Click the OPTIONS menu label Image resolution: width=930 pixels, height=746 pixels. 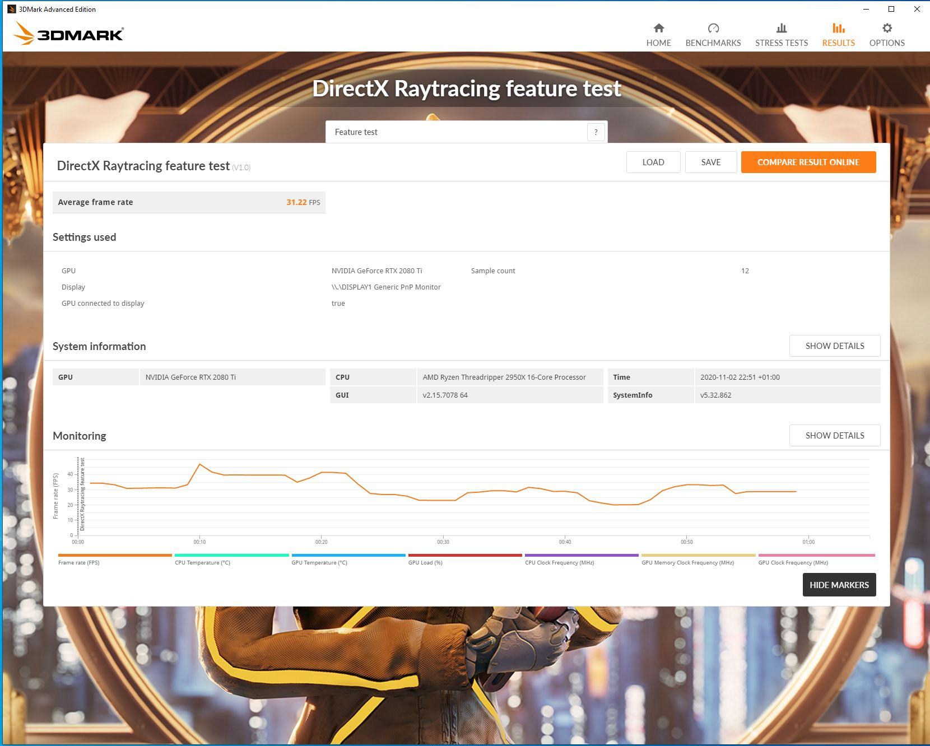(887, 43)
